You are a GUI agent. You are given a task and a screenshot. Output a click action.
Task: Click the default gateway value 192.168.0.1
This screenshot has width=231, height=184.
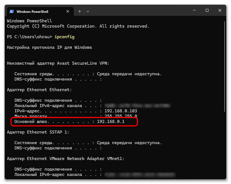tap(111, 122)
